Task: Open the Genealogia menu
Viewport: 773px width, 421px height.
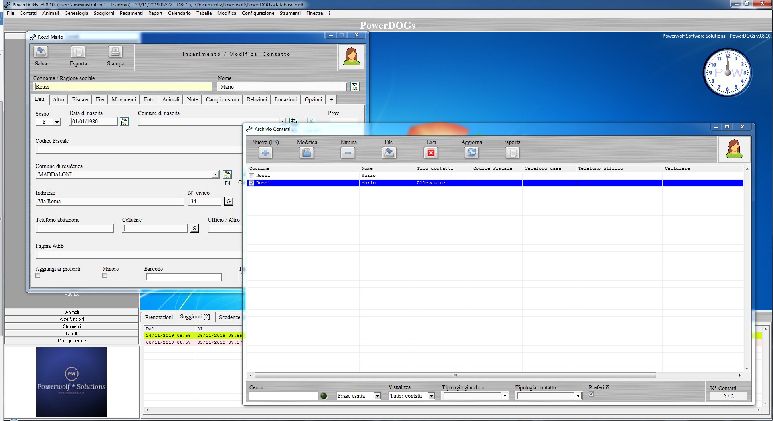Action: [x=76, y=13]
